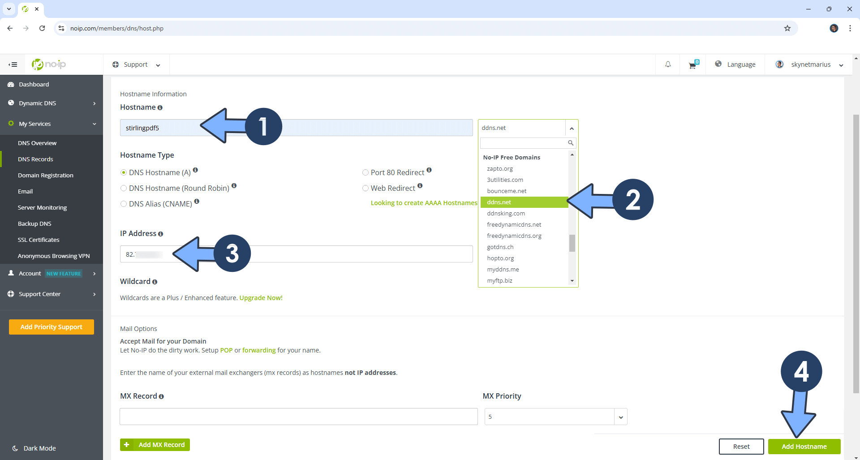View site information icon in address bar

61,28
